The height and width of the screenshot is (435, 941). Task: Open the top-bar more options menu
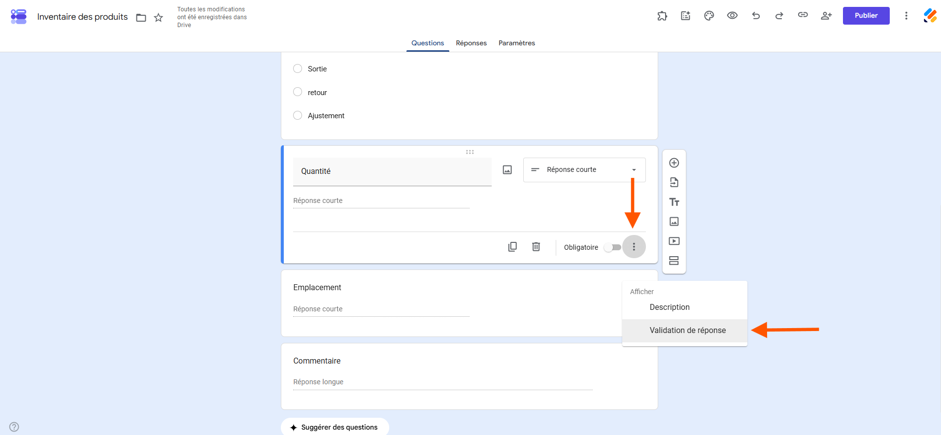(x=906, y=16)
